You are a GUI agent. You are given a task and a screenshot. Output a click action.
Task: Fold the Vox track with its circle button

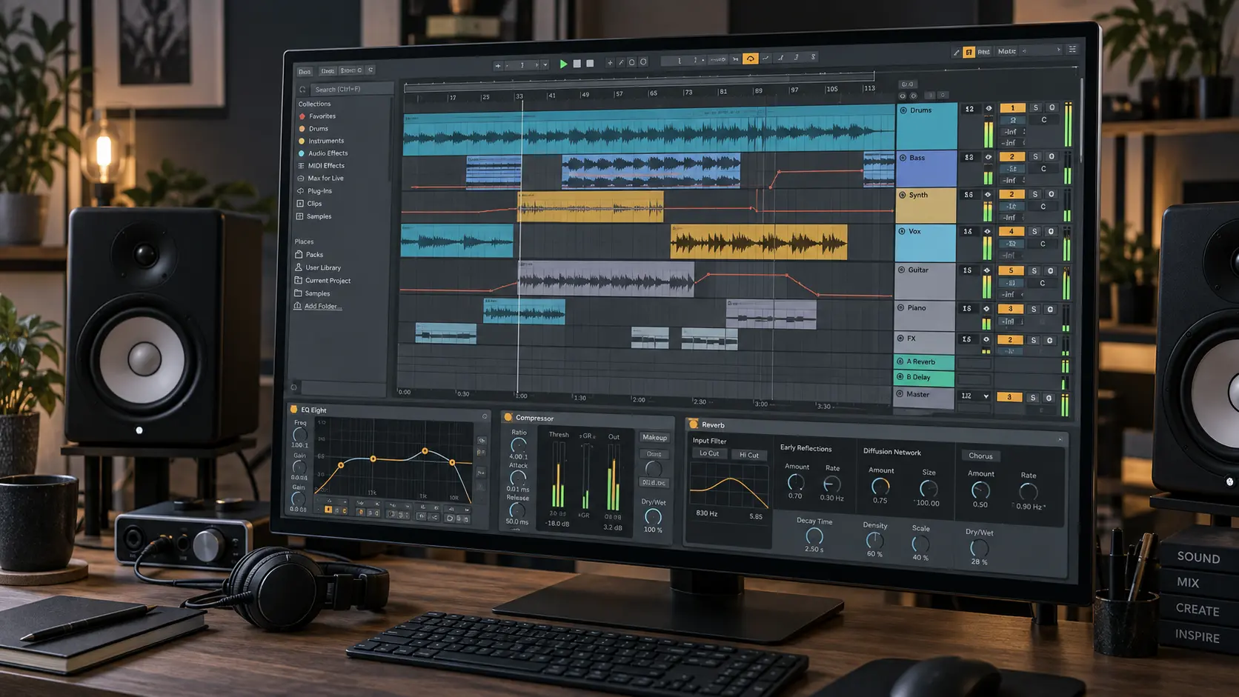coord(902,232)
